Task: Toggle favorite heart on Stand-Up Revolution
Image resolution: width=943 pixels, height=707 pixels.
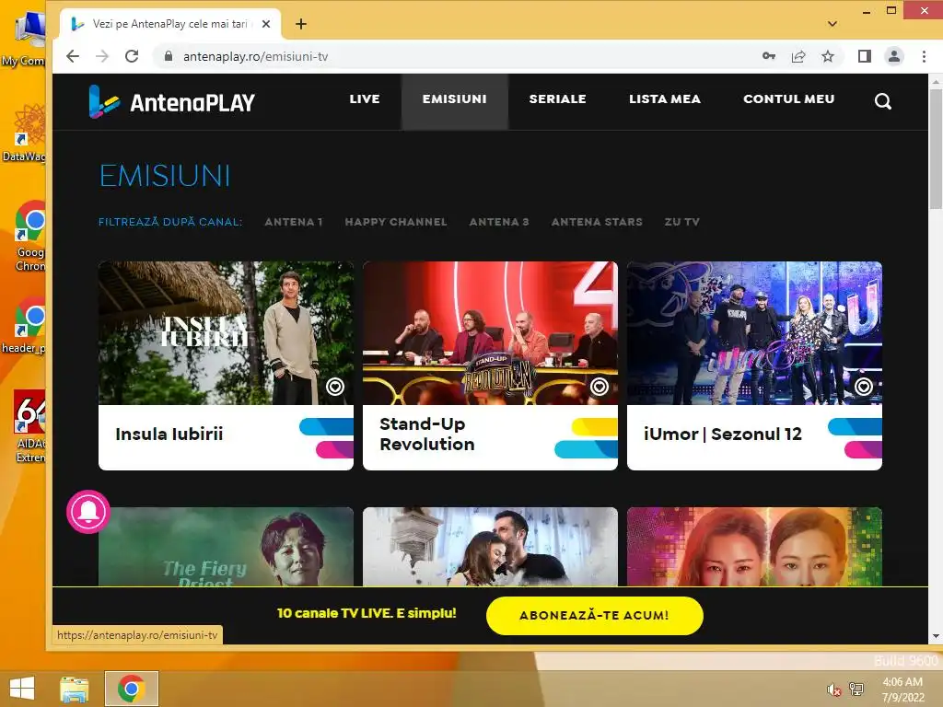Action: coord(599,387)
